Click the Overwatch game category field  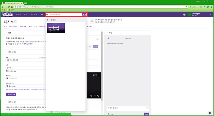(x=26, y=86)
